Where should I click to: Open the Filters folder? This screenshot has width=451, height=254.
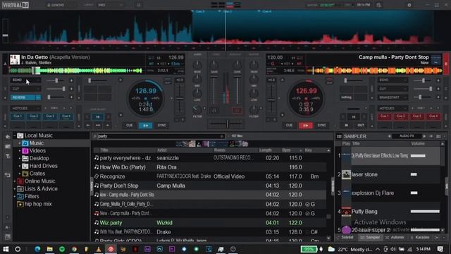[x=32, y=196]
